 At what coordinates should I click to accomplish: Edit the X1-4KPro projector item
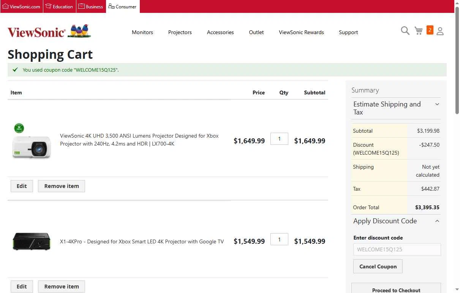[x=22, y=287]
